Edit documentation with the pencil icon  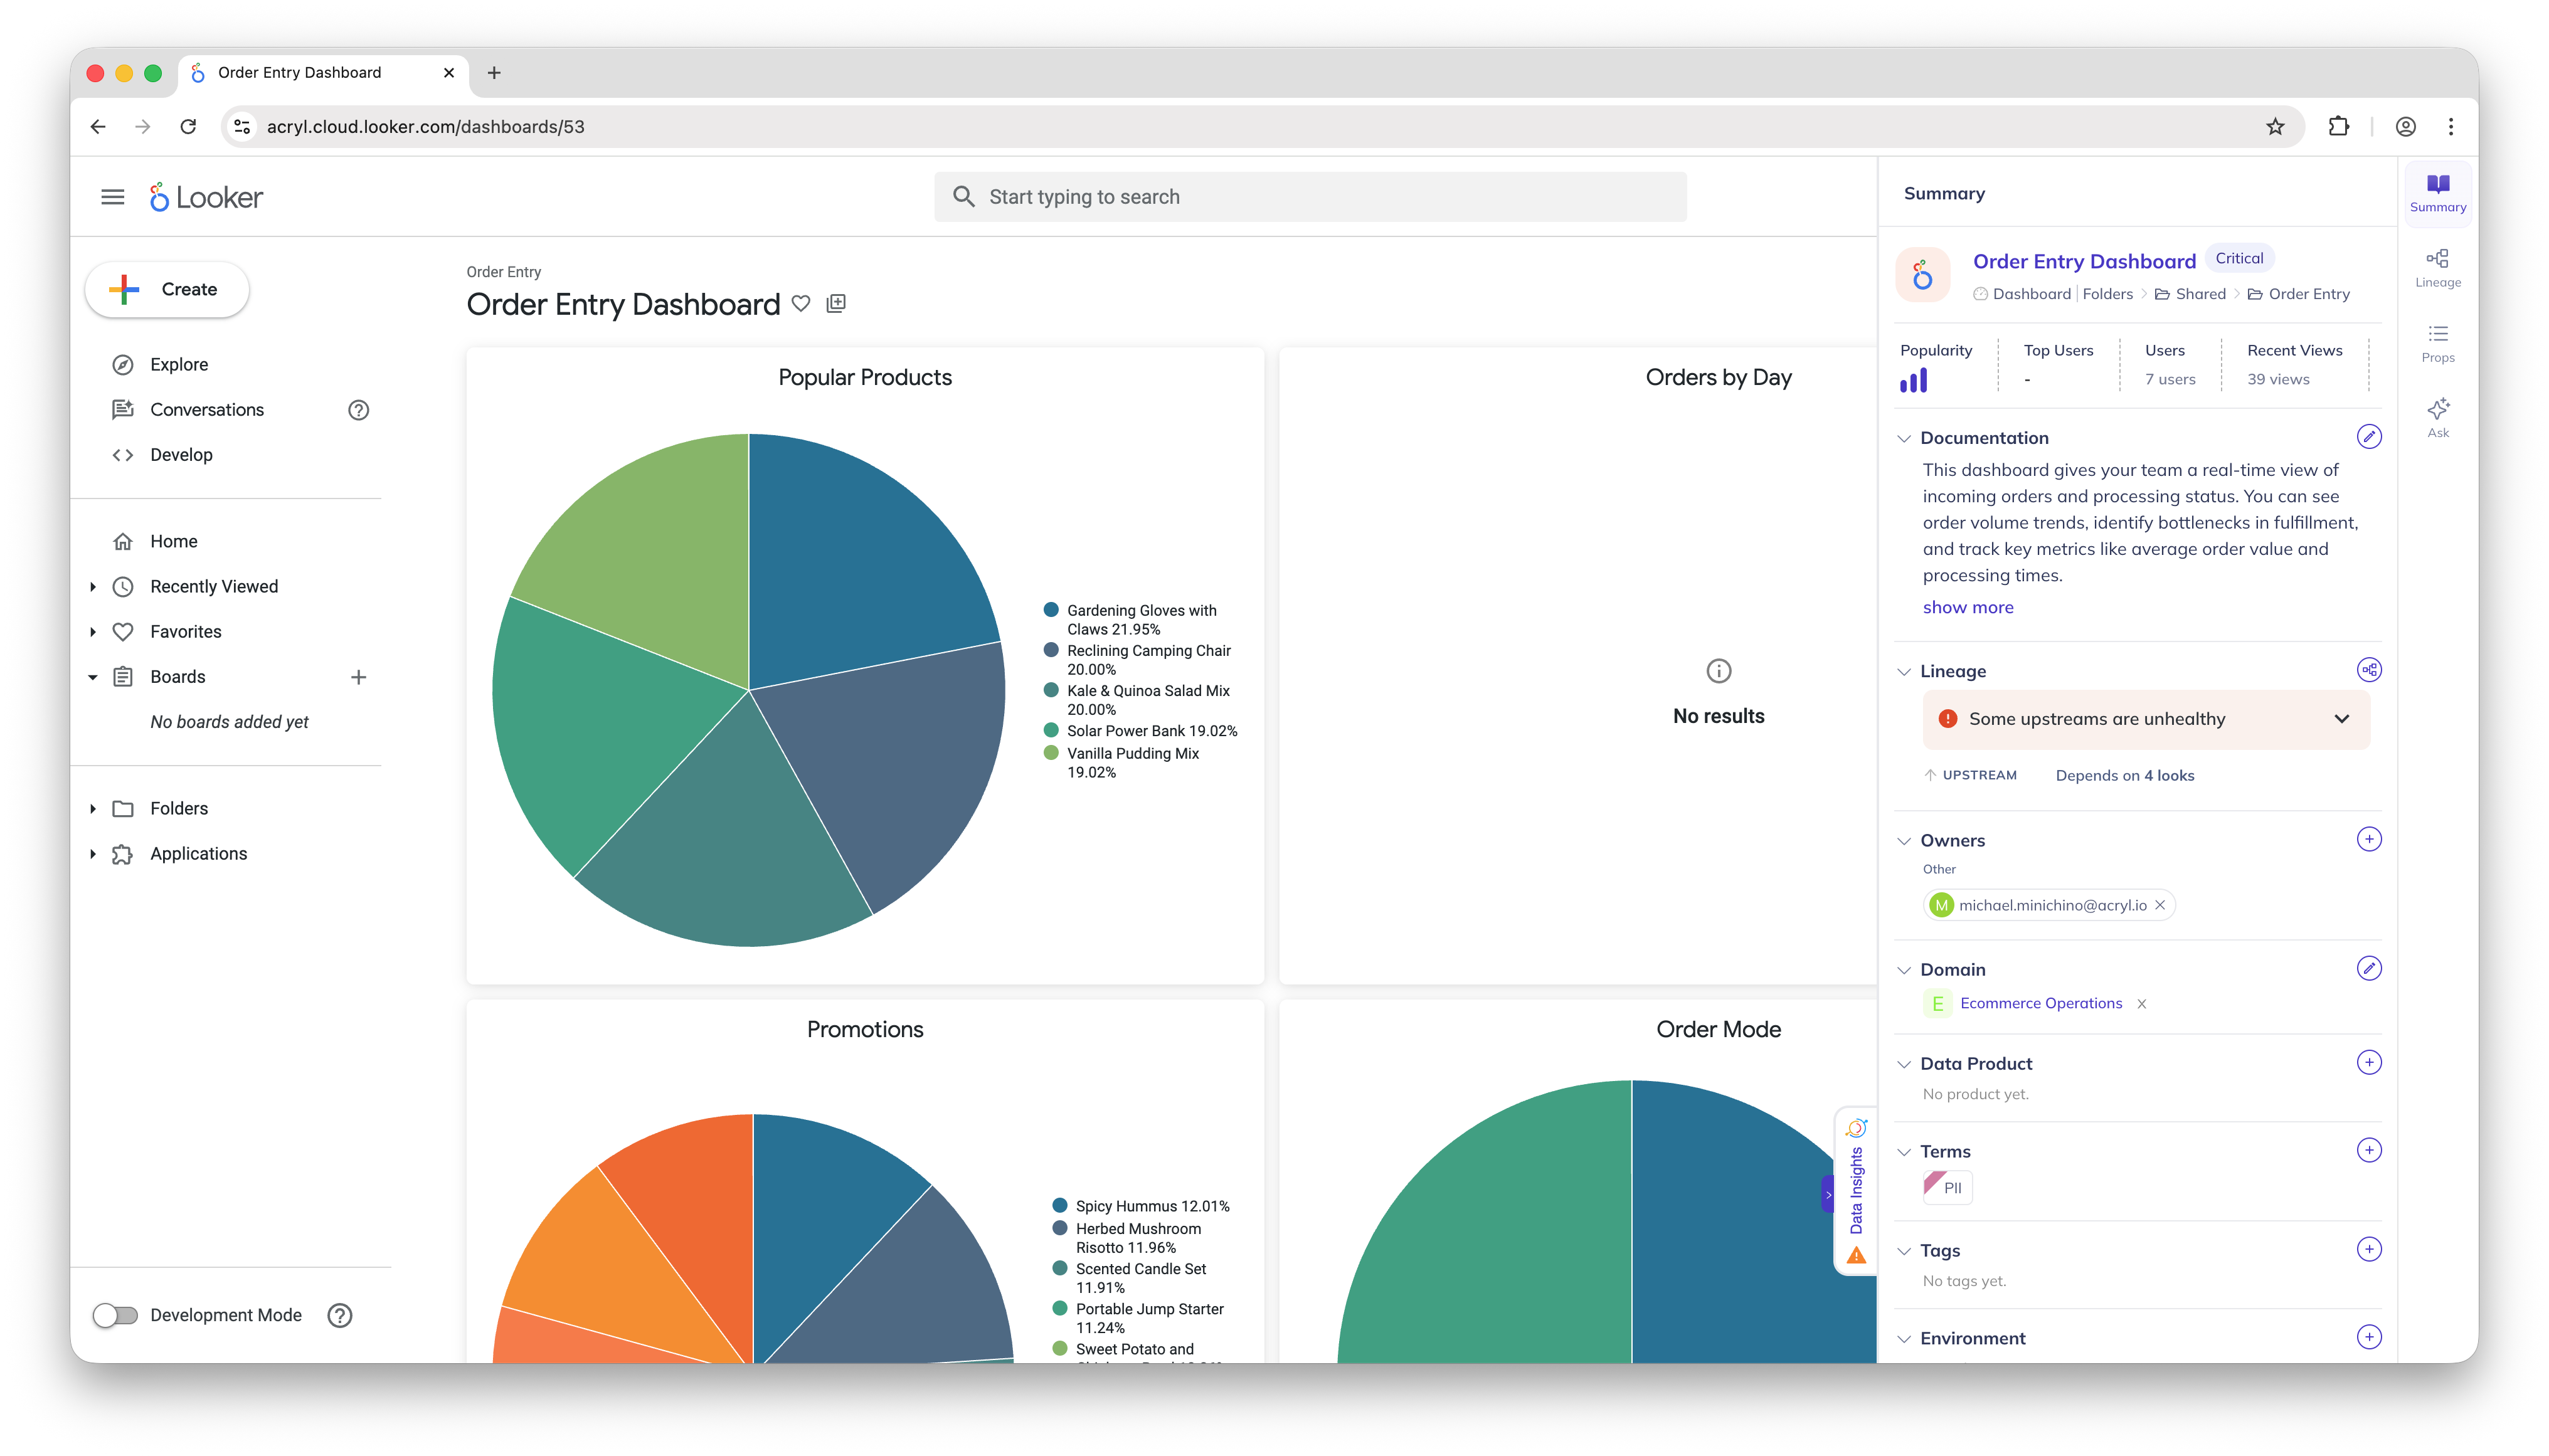(2368, 437)
